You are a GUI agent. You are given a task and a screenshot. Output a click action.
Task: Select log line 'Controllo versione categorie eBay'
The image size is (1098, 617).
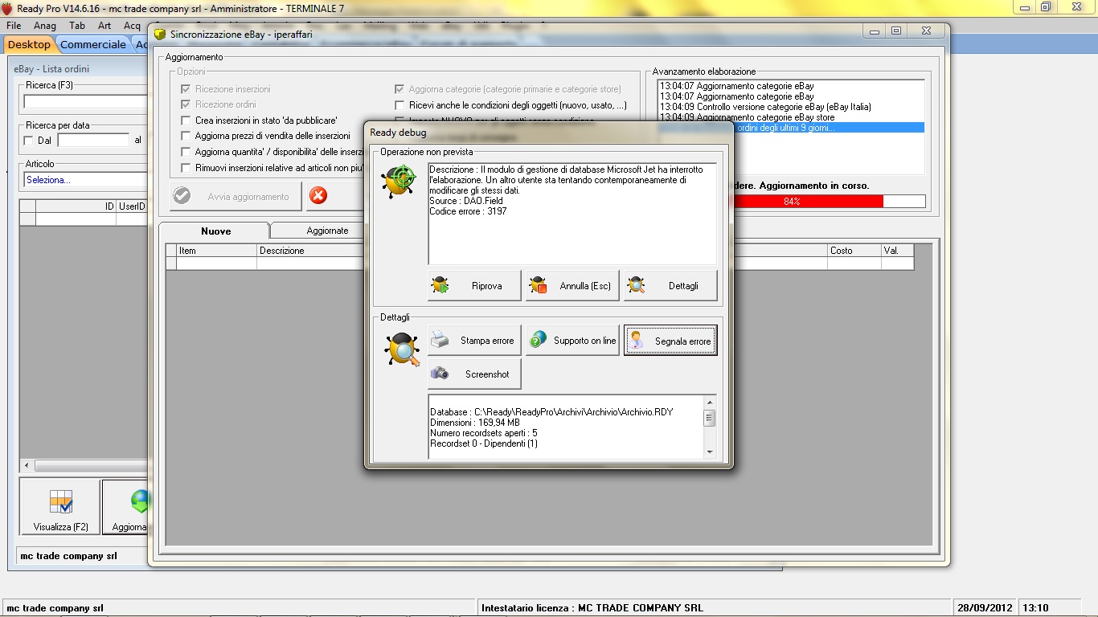[x=791, y=107]
